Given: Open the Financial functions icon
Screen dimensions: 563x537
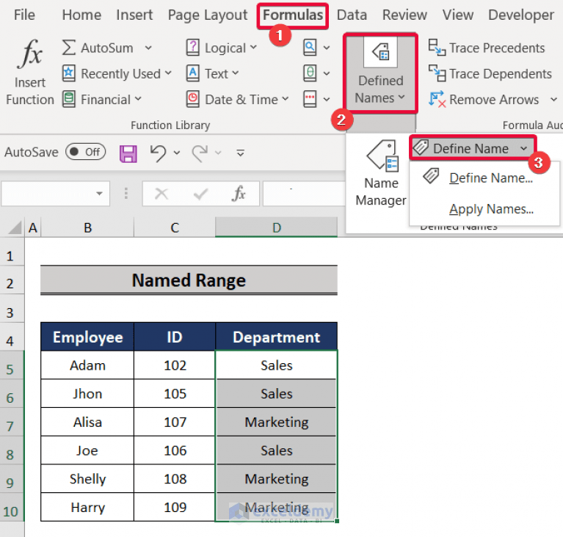Looking at the screenshot, I should pos(68,100).
